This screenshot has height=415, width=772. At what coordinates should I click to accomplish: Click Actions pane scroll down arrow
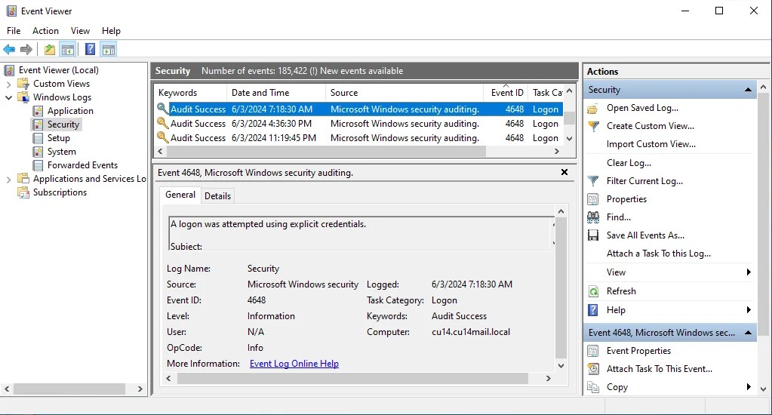click(763, 389)
